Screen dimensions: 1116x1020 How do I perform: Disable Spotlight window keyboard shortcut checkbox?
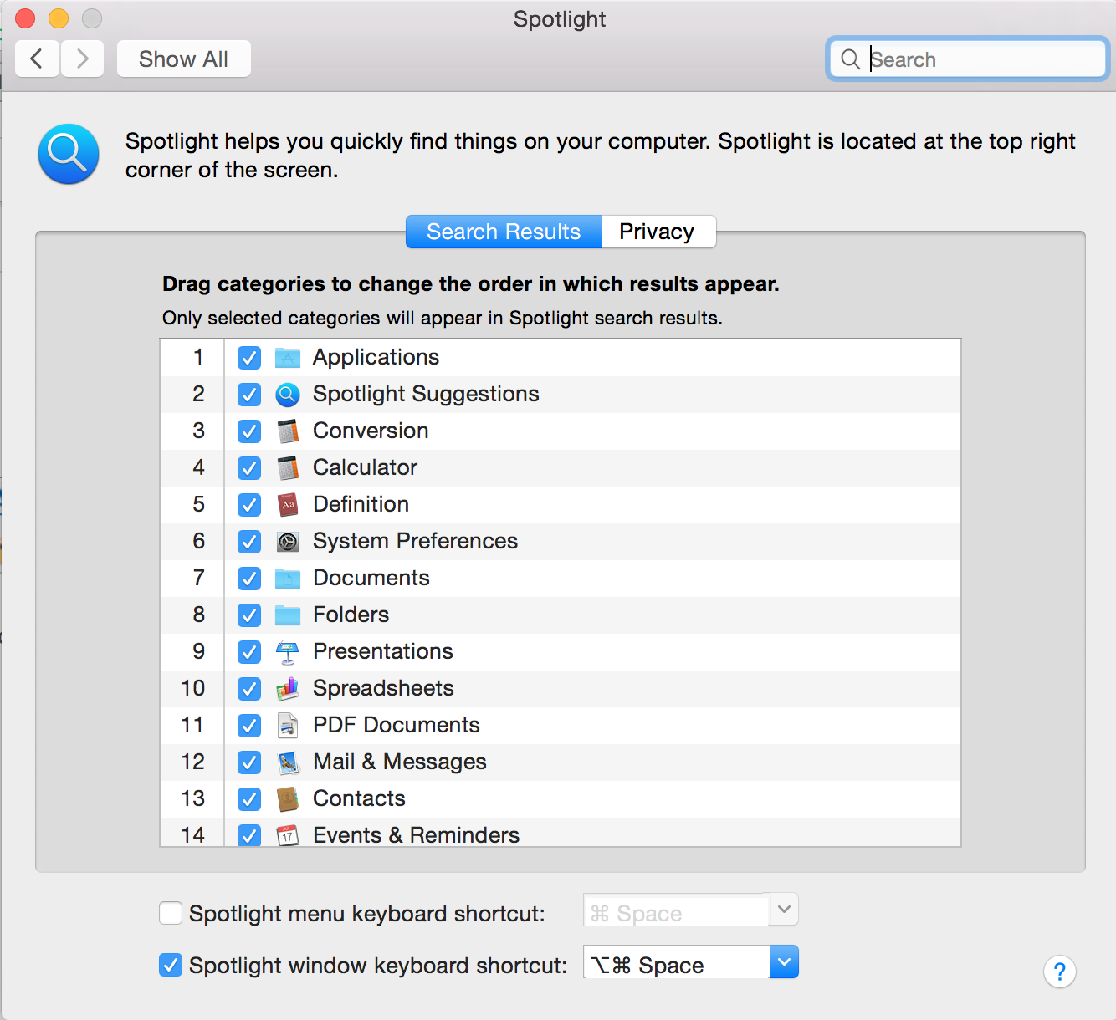click(171, 965)
